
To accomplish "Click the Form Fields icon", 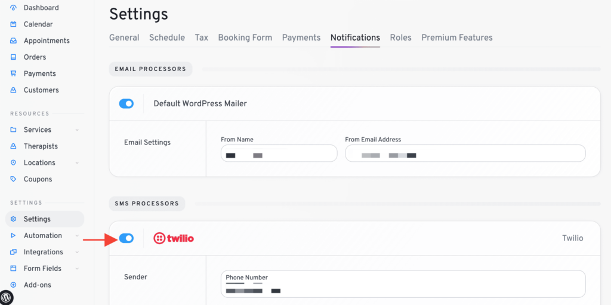I will tap(13, 269).
